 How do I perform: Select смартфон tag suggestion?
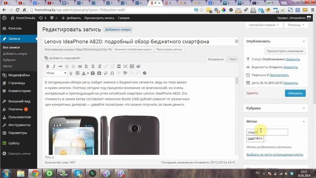coord(255,138)
